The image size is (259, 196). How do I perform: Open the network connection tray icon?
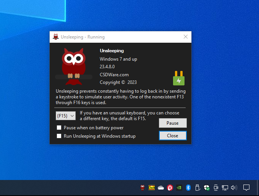click(x=225, y=188)
